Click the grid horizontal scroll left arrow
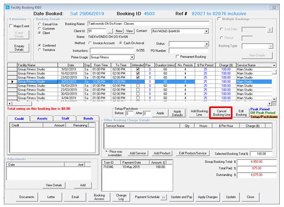Image resolution: width=284 pixels, height=207 pixels. click(x=10, y=104)
